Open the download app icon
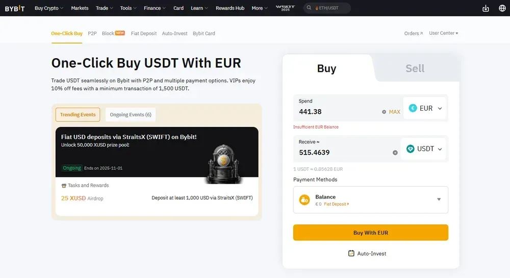This screenshot has width=510, height=278. [x=486, y=8]
